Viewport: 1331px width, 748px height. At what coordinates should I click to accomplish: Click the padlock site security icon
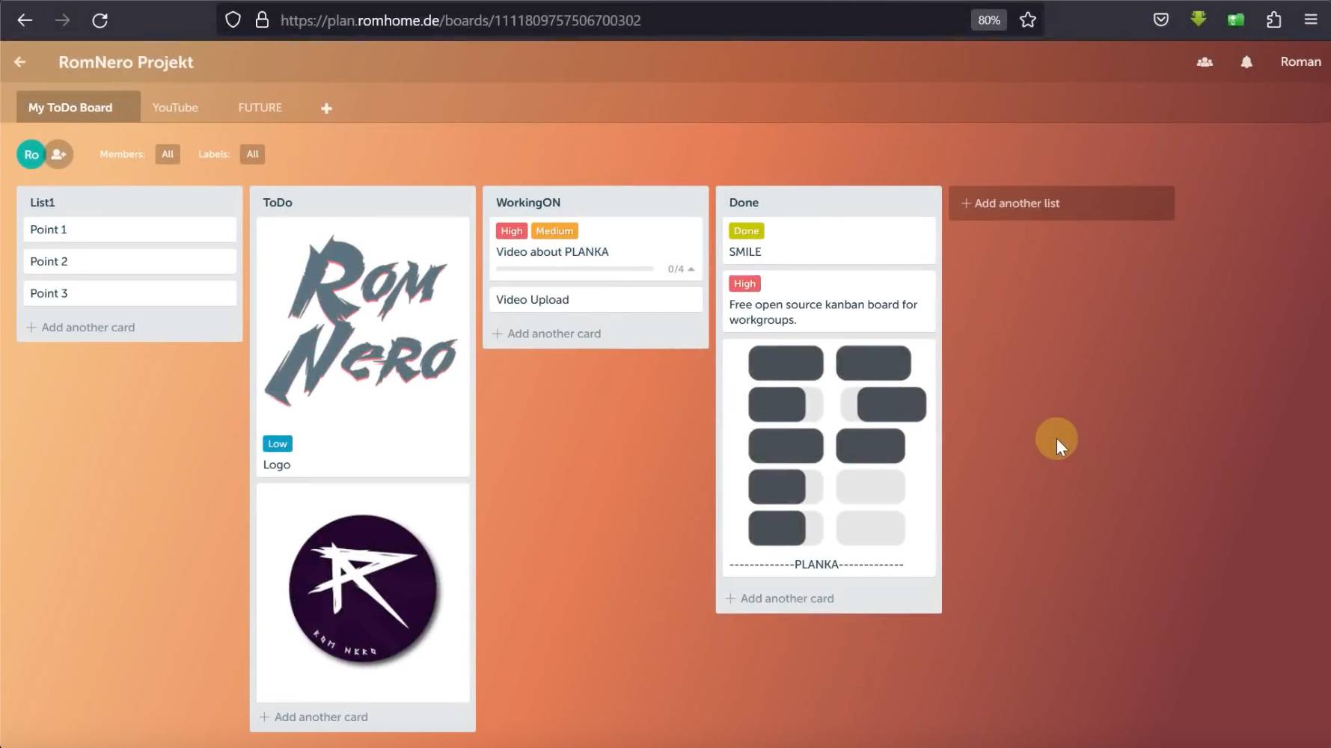tap(262, 20)
